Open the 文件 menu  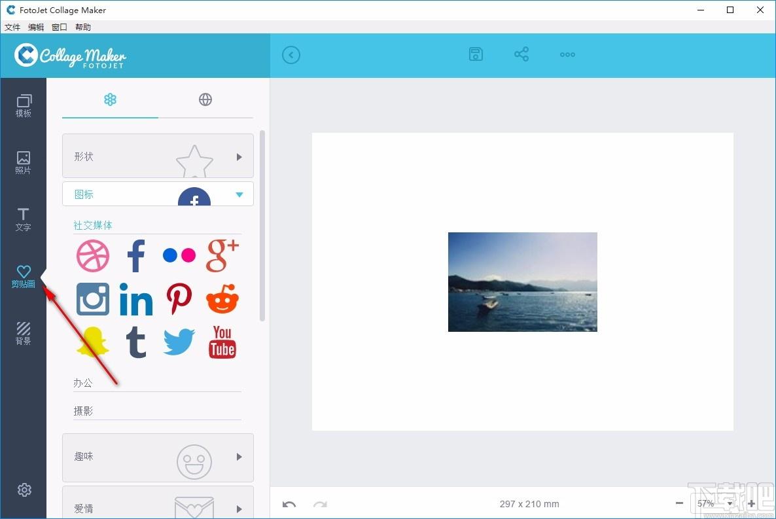(12, 27)
